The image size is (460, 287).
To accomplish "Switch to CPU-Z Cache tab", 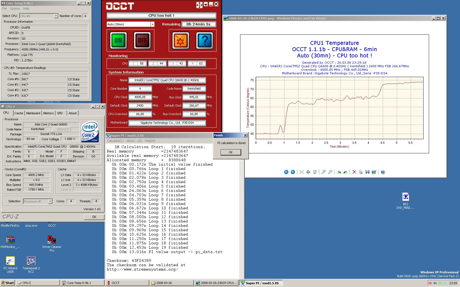I will pos(19,113).
